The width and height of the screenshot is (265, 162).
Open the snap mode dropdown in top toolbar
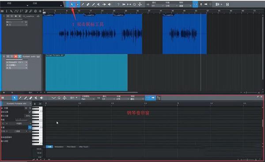185,6
